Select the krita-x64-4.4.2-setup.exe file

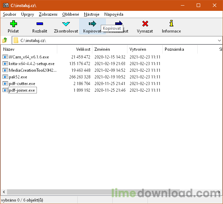(x=31, y=64)
